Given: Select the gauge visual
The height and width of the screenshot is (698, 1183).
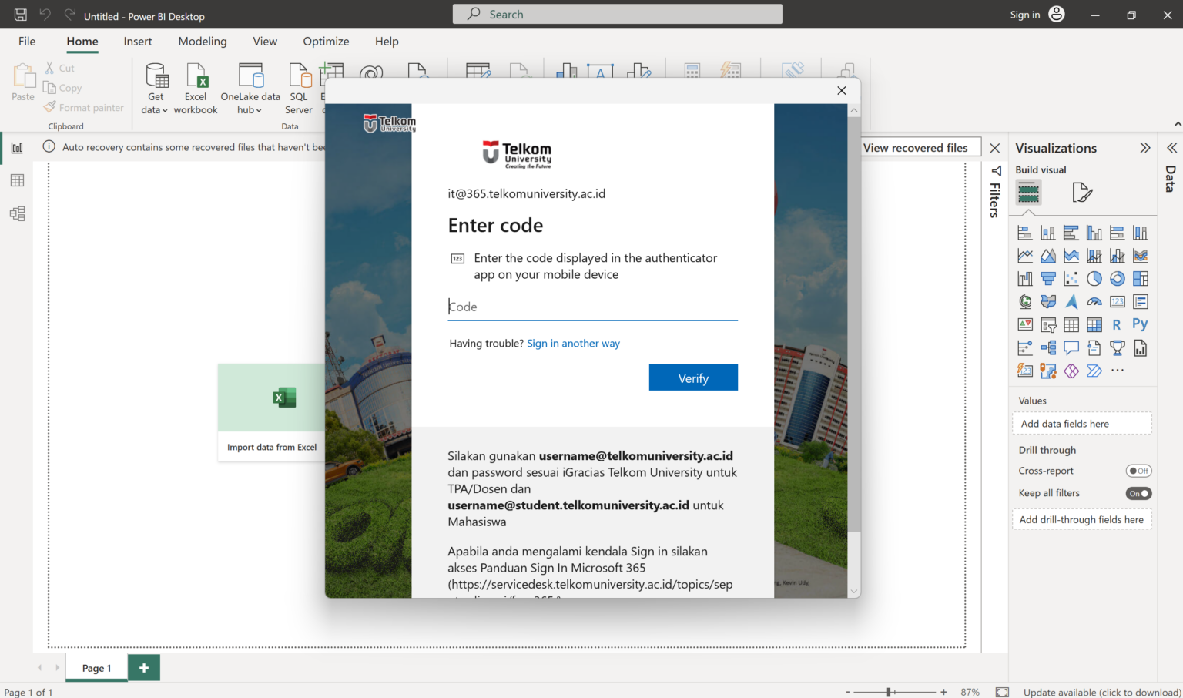Looking at the screenshot, I should (1094, 301).
